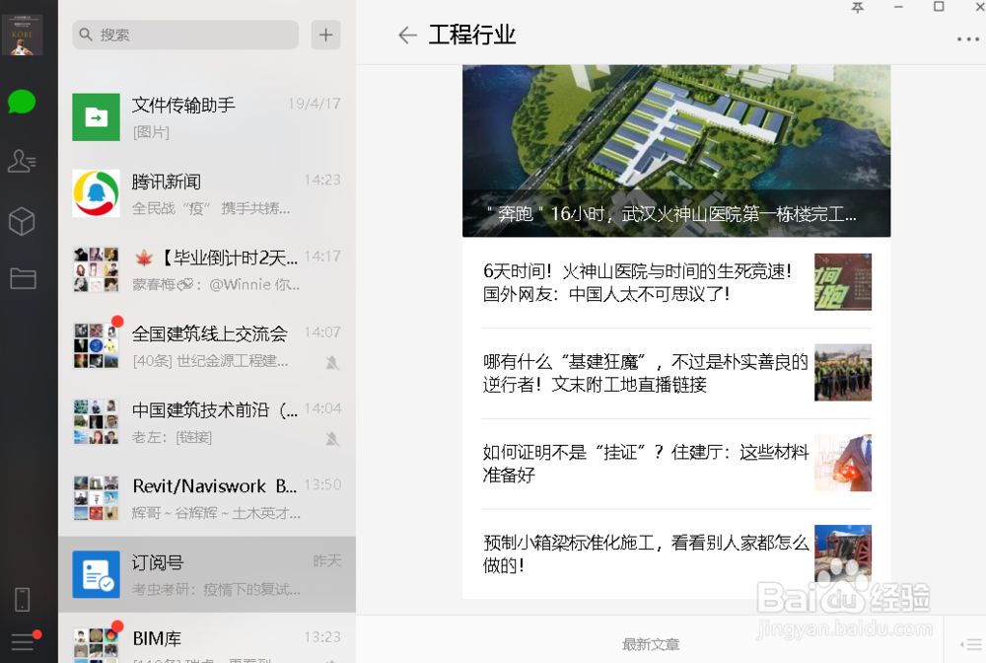Click the 中国建筑技术前沿 group avatar

tap(97, 421)
